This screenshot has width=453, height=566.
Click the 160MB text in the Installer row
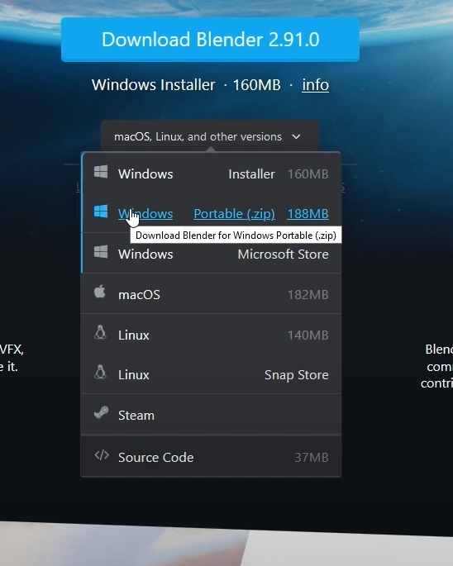pyautogui.click(x=308, y=174)
